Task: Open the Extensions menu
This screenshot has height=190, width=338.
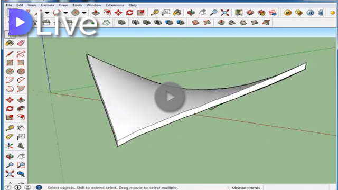Action: [x=115, y=5]
